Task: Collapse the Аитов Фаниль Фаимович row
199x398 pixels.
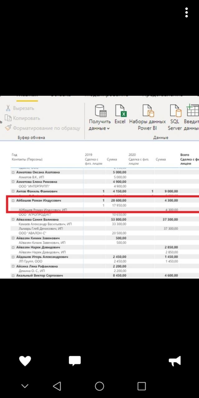Action: [13, 191]
